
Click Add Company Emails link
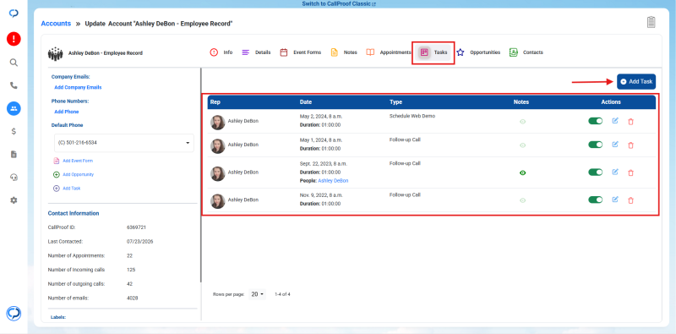78,87
